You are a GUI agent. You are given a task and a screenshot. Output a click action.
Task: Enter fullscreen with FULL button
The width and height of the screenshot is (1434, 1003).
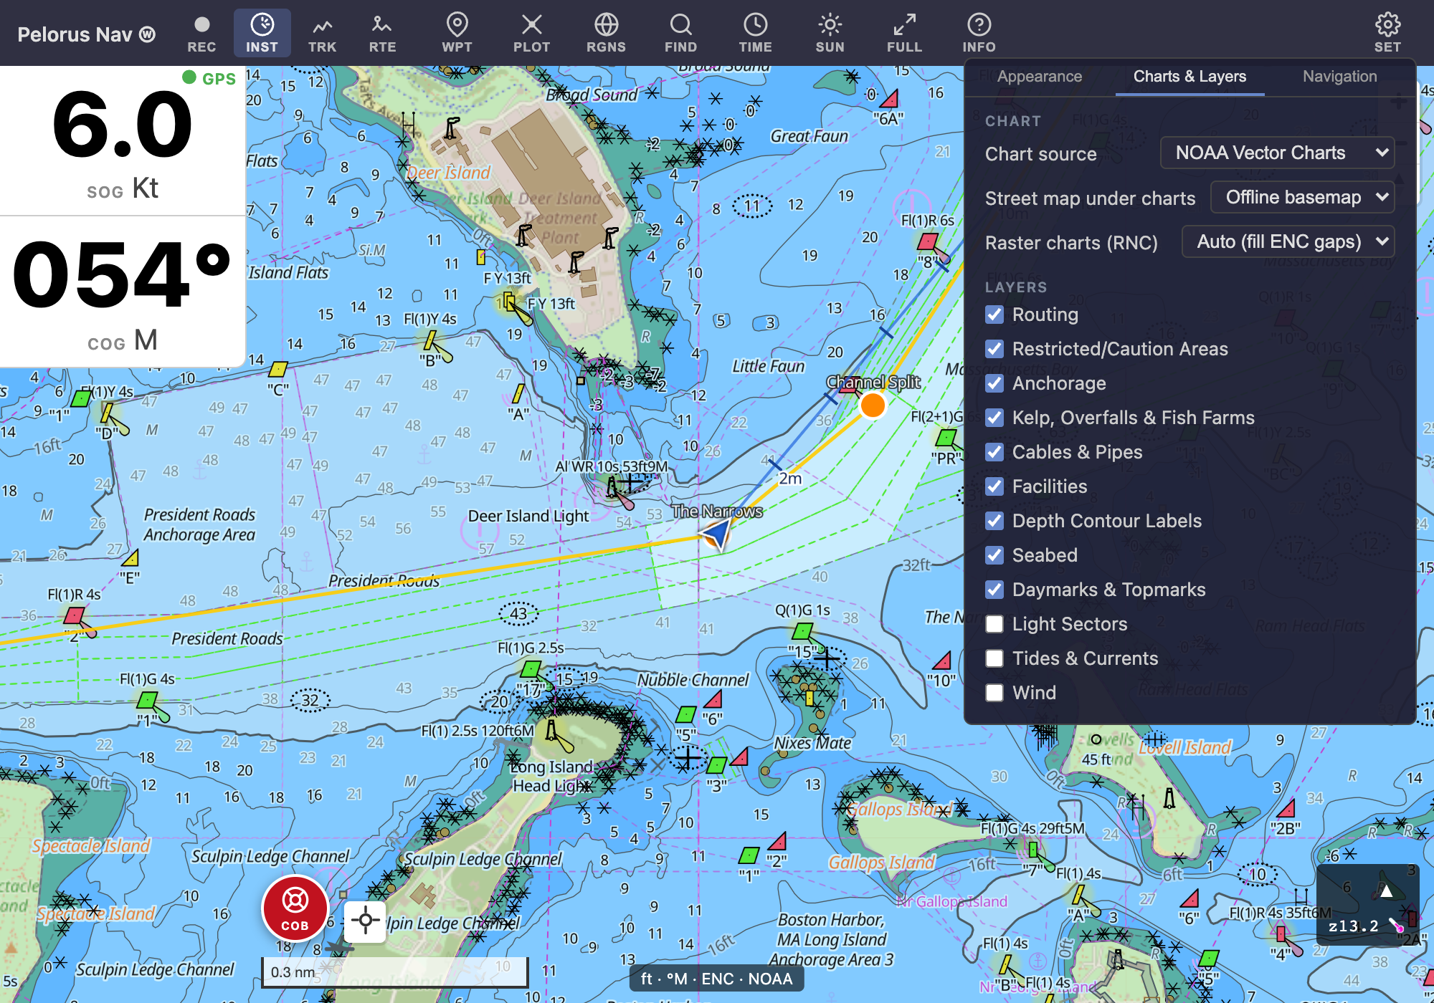904,33
